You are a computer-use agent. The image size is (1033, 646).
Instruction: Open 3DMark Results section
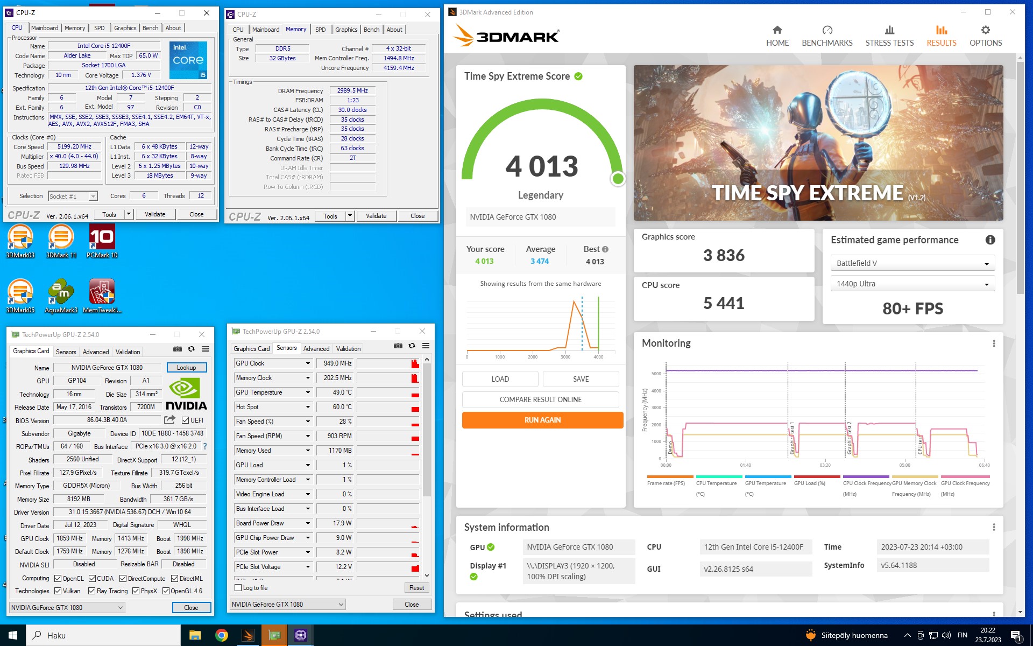(941, 36)
